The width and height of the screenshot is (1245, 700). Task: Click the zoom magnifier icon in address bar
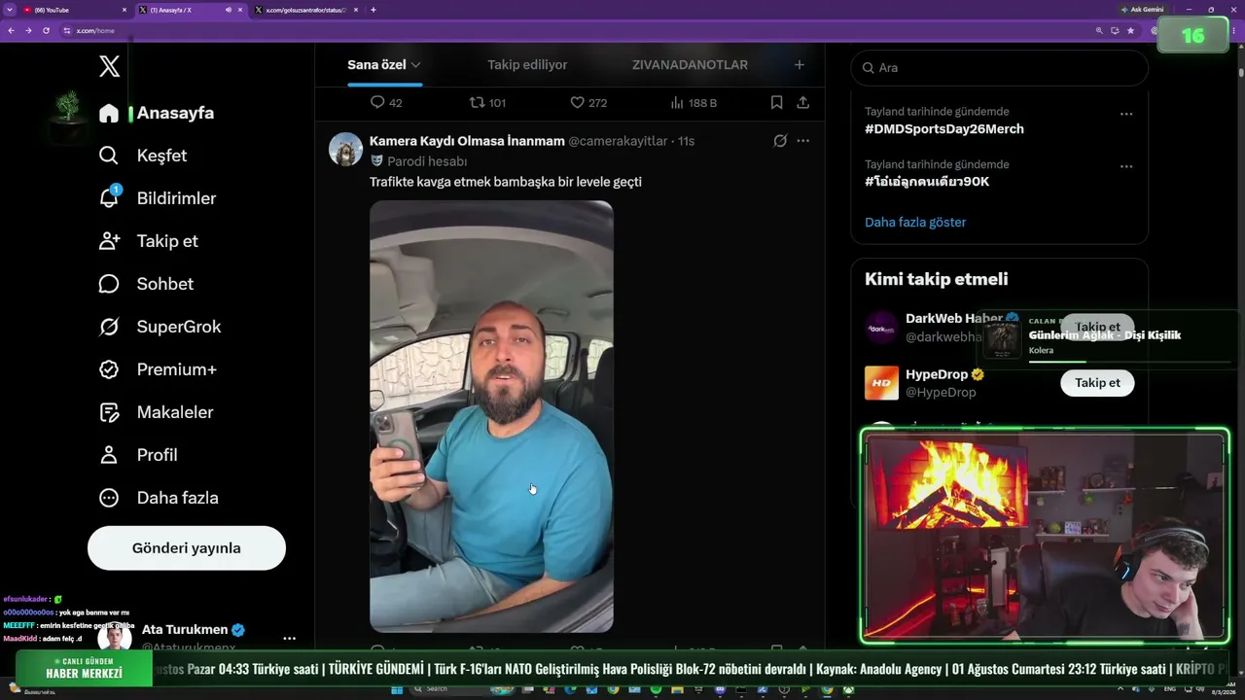[1099, 31]
